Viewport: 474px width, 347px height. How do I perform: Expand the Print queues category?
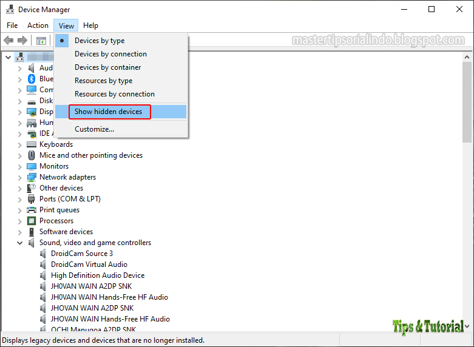pos(19,211)
